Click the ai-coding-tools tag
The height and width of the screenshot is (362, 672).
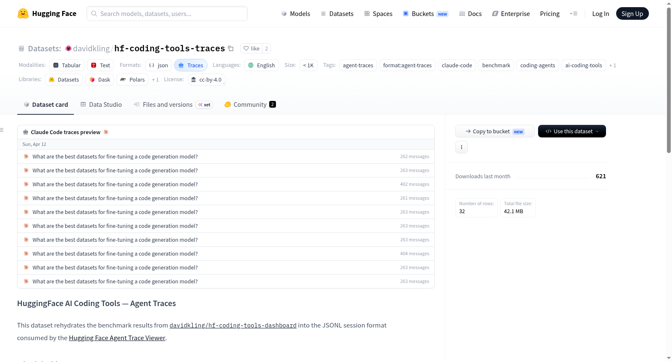584,65
